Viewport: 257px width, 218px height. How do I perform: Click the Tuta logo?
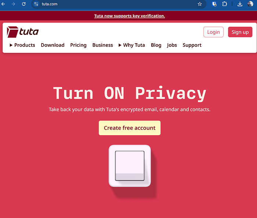click(23, 32)
